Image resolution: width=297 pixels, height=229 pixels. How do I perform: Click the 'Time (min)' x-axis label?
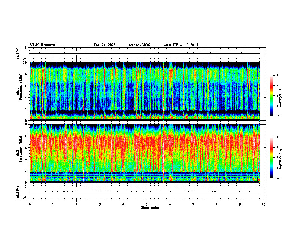150,208
